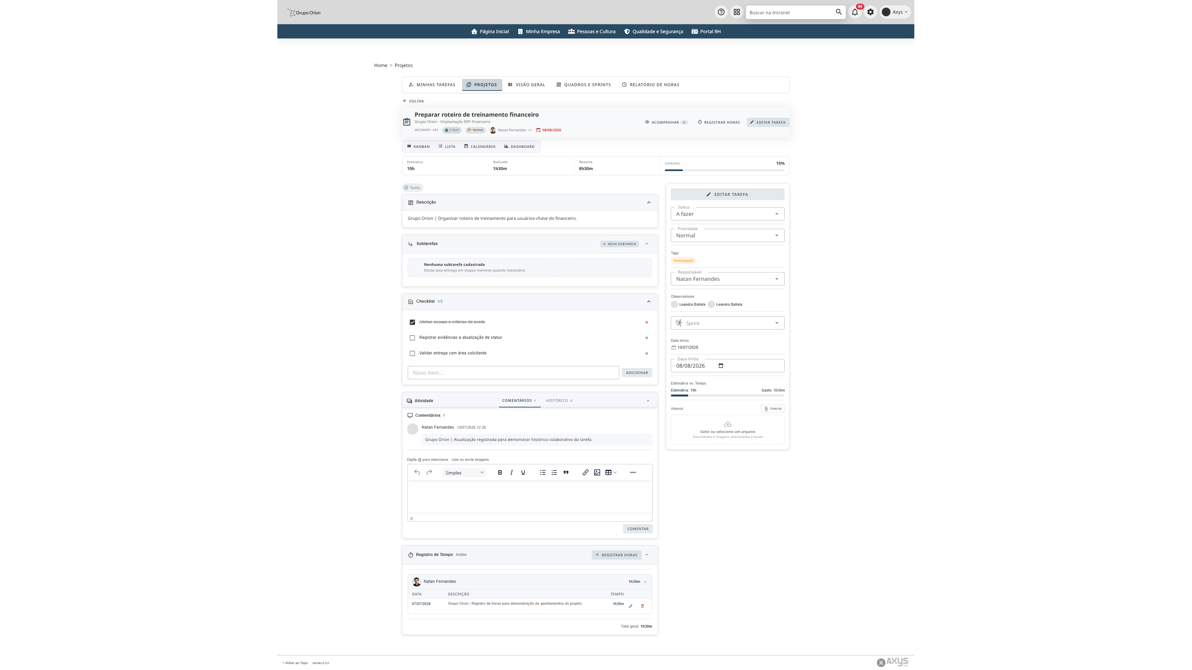Viewport: 1192px width, 670px height.
Task: Toggle Acompanhar watch on task
Action: click(x=666, y=123)
